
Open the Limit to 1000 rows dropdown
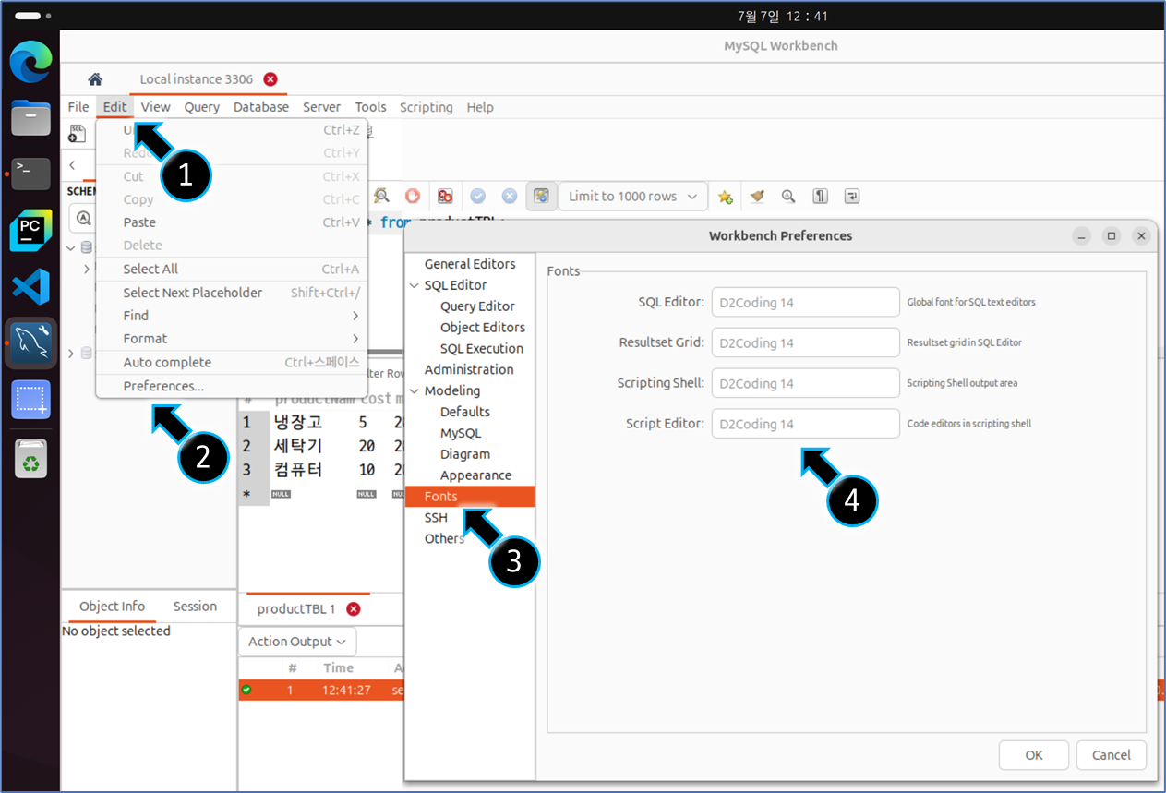point(633,197)
